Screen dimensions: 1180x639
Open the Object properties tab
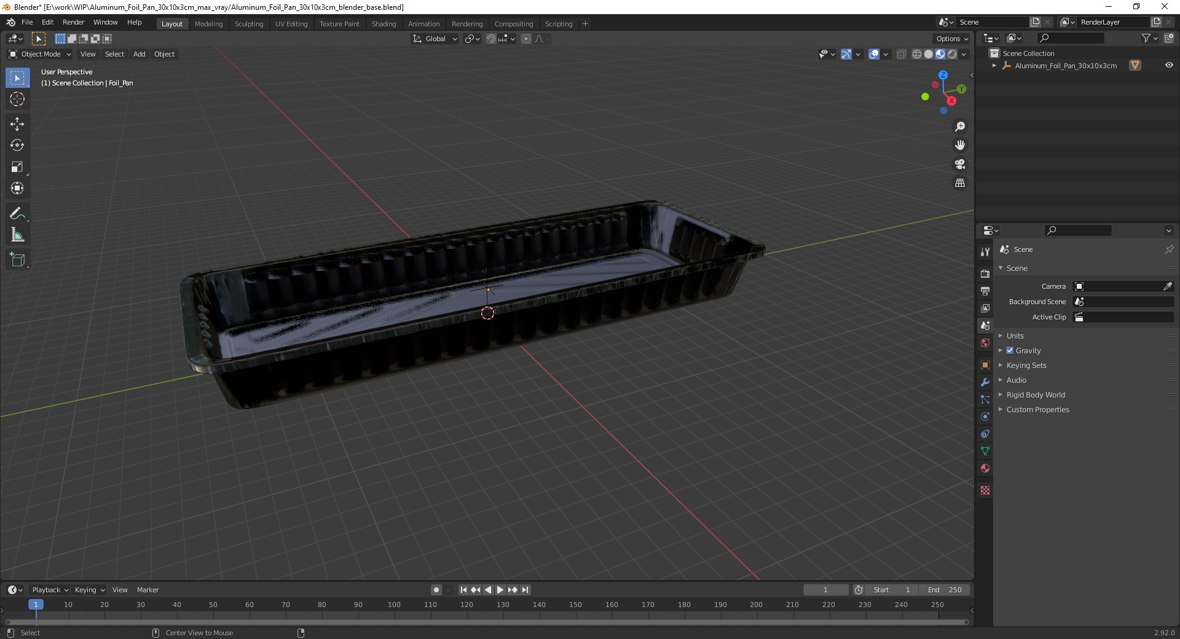coord(985,365)
